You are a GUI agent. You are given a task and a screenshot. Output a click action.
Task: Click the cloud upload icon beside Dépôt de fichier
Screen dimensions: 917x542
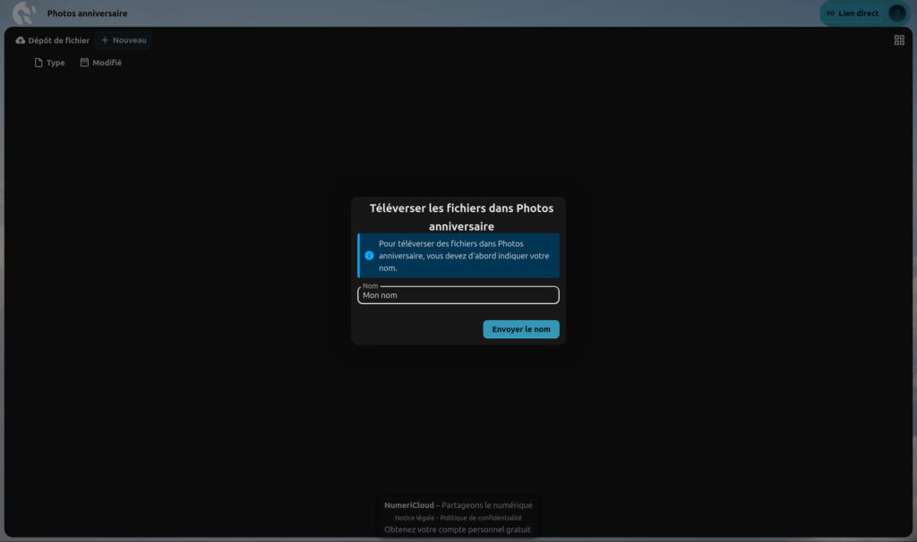point(21,40)
